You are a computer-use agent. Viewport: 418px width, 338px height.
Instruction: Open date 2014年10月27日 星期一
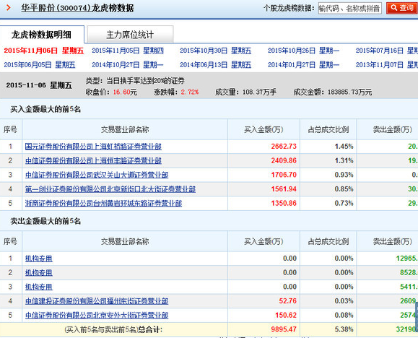[x=128, y=64]
